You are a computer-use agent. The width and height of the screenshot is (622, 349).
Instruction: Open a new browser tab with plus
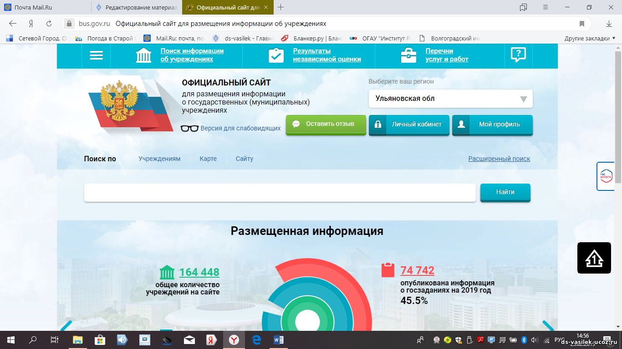pos(281,7)
